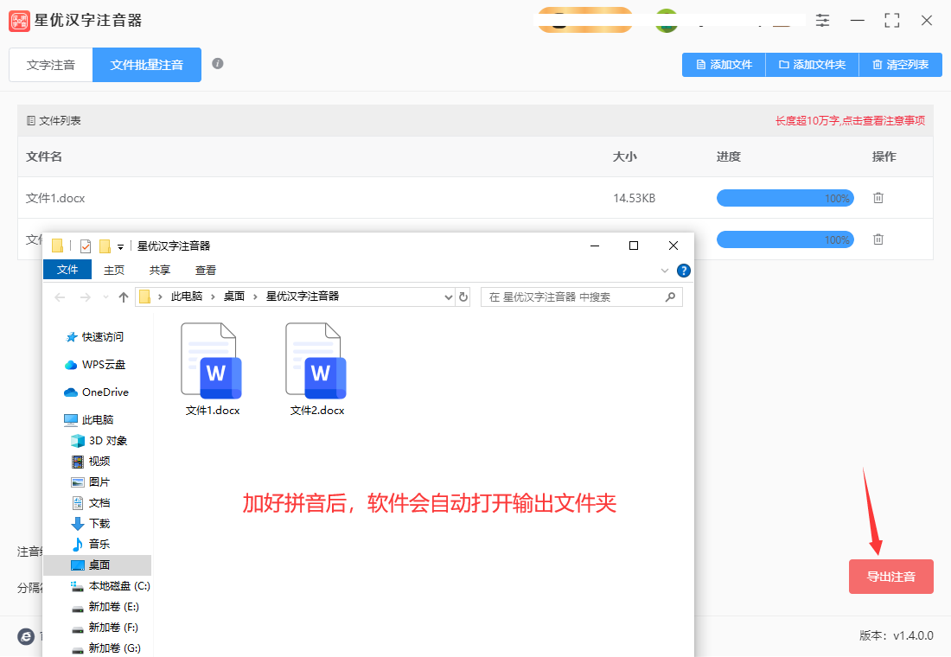Viewport: 951px width, 657px height.
Task: Open WPS云盘 in Explorer sidebar
Action: 95,365
